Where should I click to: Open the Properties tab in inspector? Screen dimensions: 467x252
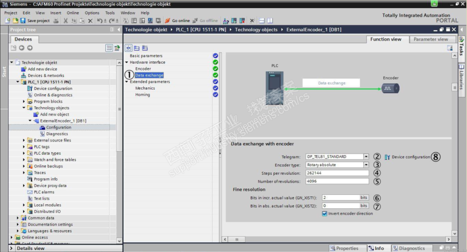348,248
